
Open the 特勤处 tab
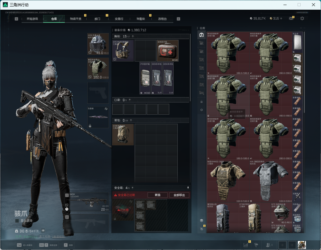pyautogui.click(x=141, y=19)
